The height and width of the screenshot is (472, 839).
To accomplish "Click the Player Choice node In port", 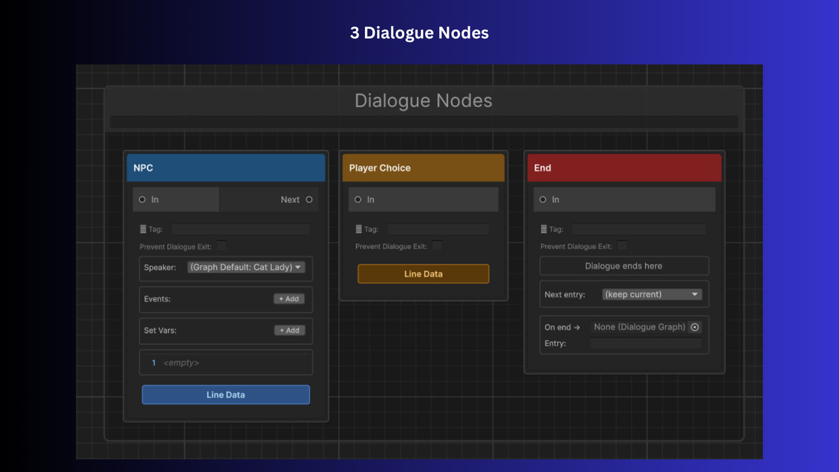I will point(358,200).
